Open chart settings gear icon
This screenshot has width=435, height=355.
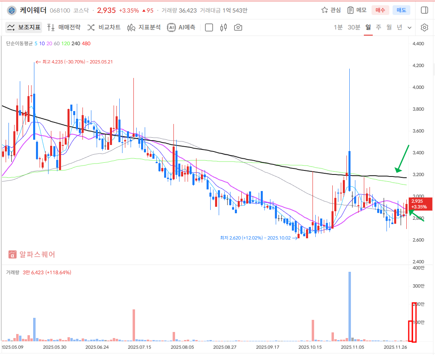click(424, 27)
